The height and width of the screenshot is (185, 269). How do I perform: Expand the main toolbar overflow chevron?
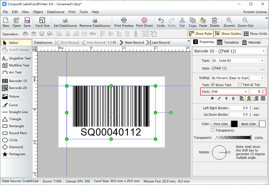coord(266,18)
